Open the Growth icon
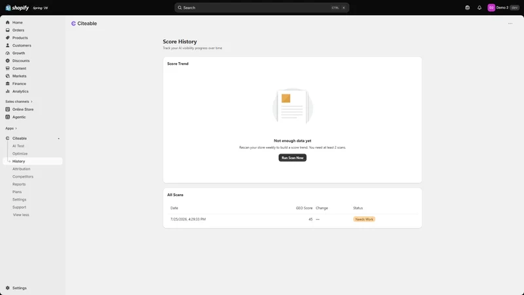This screenshot has height=295, width=524. pyautogui.click(x=8, y=53)
